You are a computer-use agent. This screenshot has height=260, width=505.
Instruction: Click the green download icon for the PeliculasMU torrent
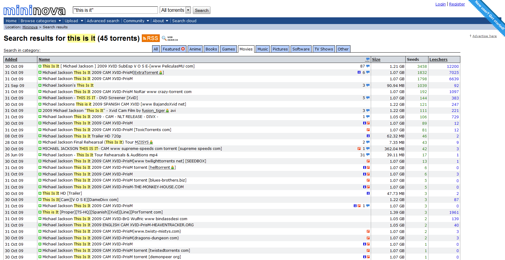[40, 66]
